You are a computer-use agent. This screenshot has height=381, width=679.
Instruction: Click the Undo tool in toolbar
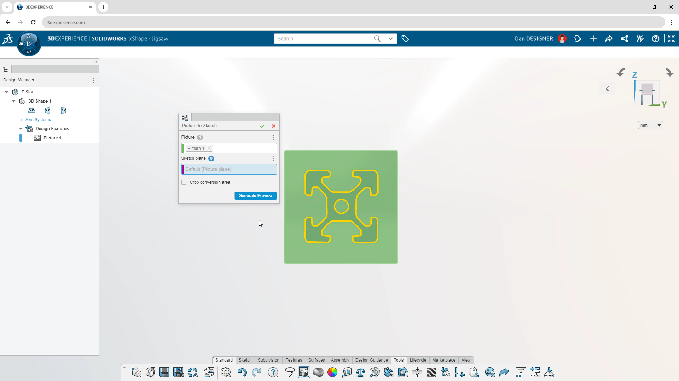[x=243, y=372]
